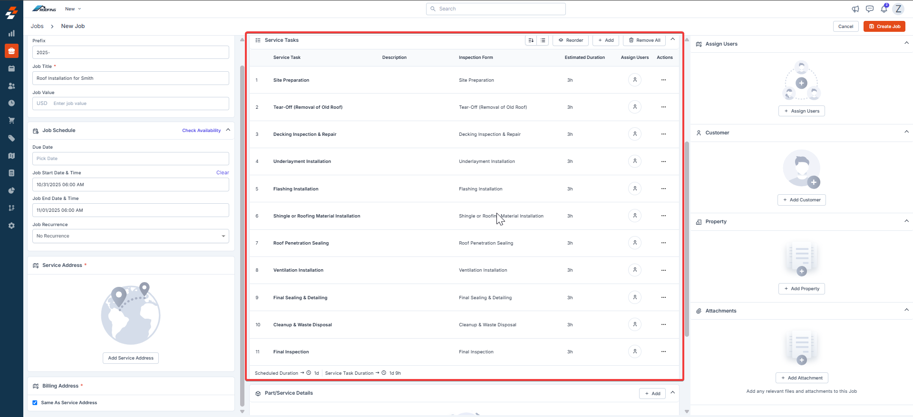Screen dimensions: 913x417
Task: Open the Z user profile avatar
Action: coord(898,9)
